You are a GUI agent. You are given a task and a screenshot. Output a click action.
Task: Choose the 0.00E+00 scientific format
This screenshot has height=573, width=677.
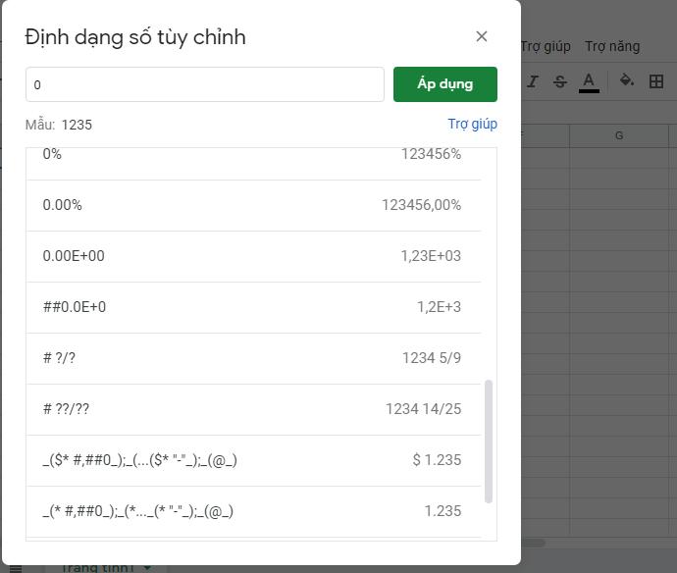coord(253,256)
